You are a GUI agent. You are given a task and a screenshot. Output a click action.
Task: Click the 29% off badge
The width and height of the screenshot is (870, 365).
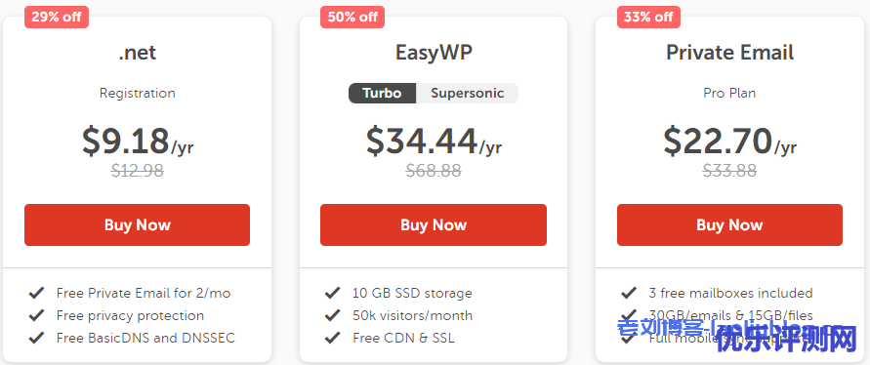pos(57,17)
